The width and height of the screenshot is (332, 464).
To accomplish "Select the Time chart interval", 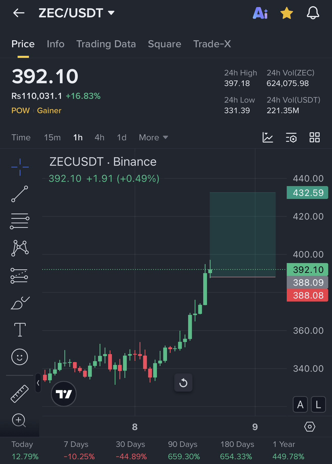I will pyautogui.click(x=21, y=137).
